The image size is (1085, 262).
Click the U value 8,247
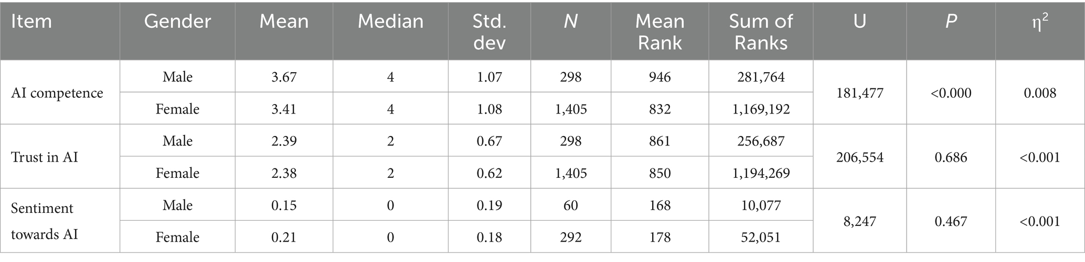[859, 221]
